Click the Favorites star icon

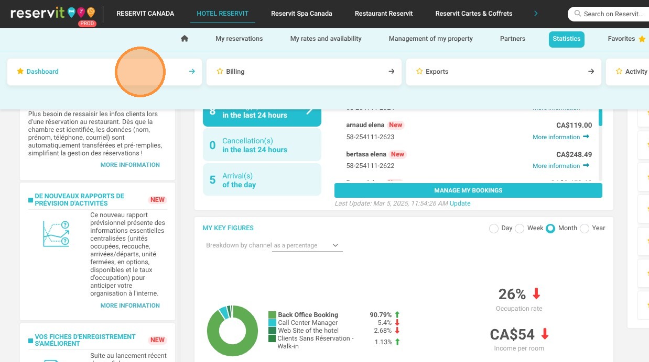(x=642, y=39)
